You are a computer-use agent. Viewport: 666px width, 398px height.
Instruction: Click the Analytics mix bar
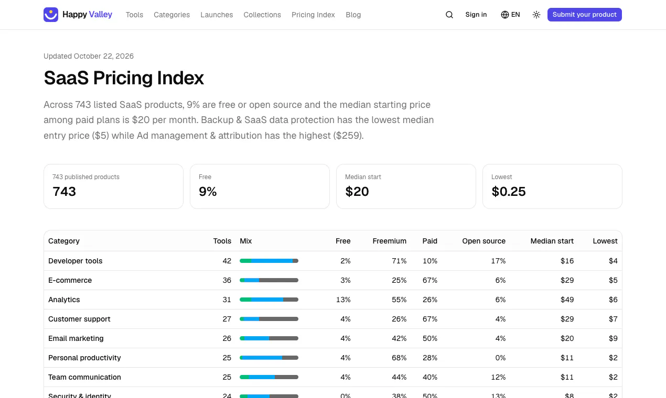coord(269,300)
